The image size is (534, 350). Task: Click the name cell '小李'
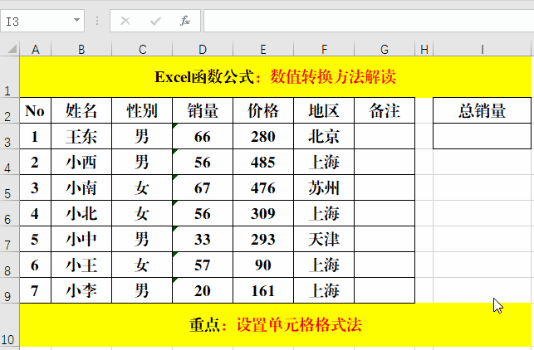click(x=81, y=290)
